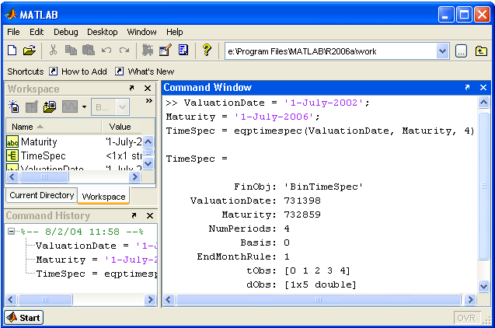Click the MATLAB Start button
The image size is (495, 328).
point(24,318)
